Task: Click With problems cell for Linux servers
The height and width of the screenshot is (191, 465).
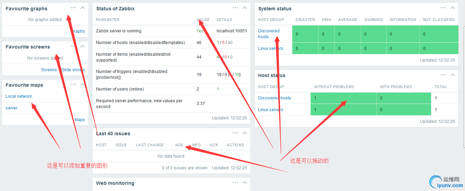Action: pyautogui.click(x=404, y=110)
